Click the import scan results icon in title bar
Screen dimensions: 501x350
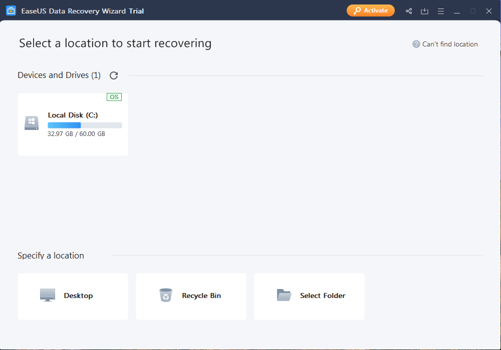tap(424, 10)
